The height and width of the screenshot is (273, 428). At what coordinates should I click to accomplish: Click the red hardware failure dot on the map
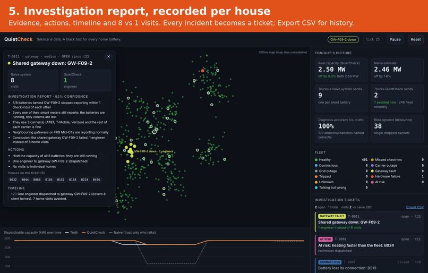(202, 71)
